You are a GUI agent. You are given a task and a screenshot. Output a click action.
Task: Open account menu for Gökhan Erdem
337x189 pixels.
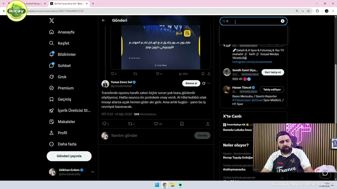pyautogui.click(x=92, y=172)
